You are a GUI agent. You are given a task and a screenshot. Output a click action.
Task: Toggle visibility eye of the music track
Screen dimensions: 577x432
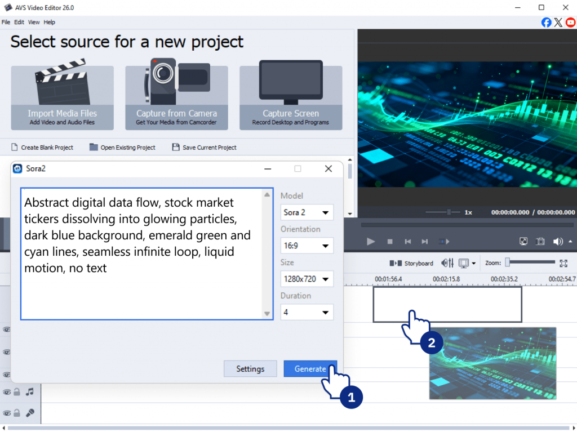(7, 392)
